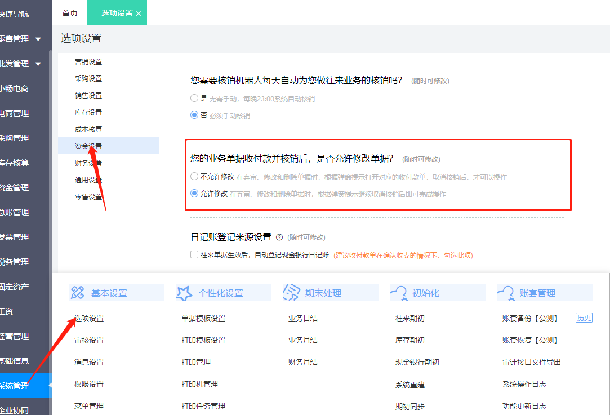Open the 审计接口文件导出 link
Viewport: 610px width, 415px height.
(530, 362)
